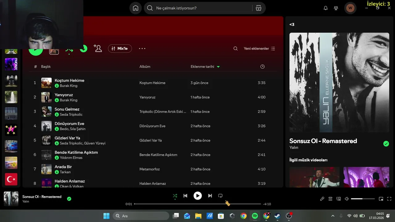
Task: Select track Koştum Hekime title
Action: point(69,80)
